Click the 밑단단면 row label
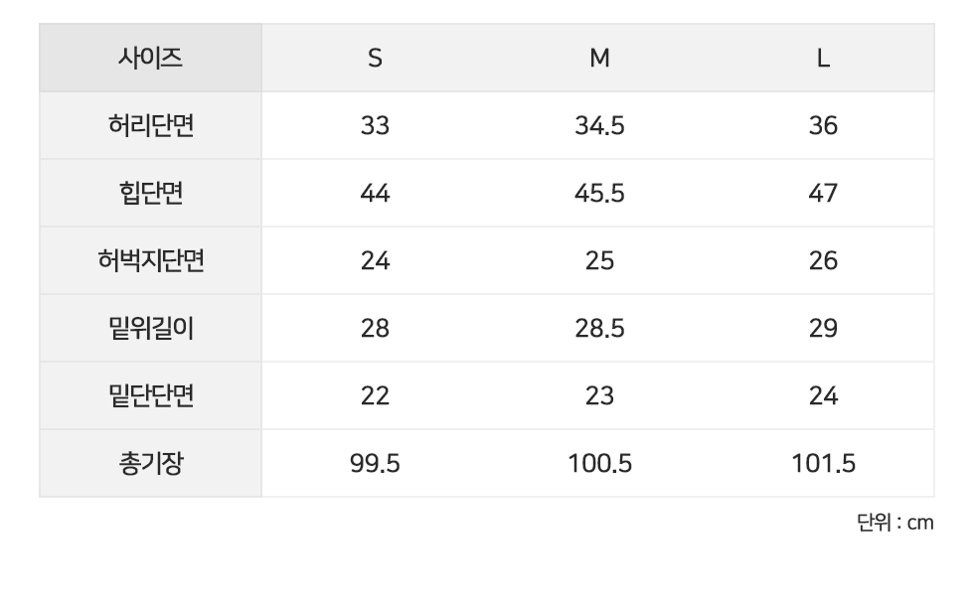The height and width of the screenshot is (609, 974). tap(150, 396)
